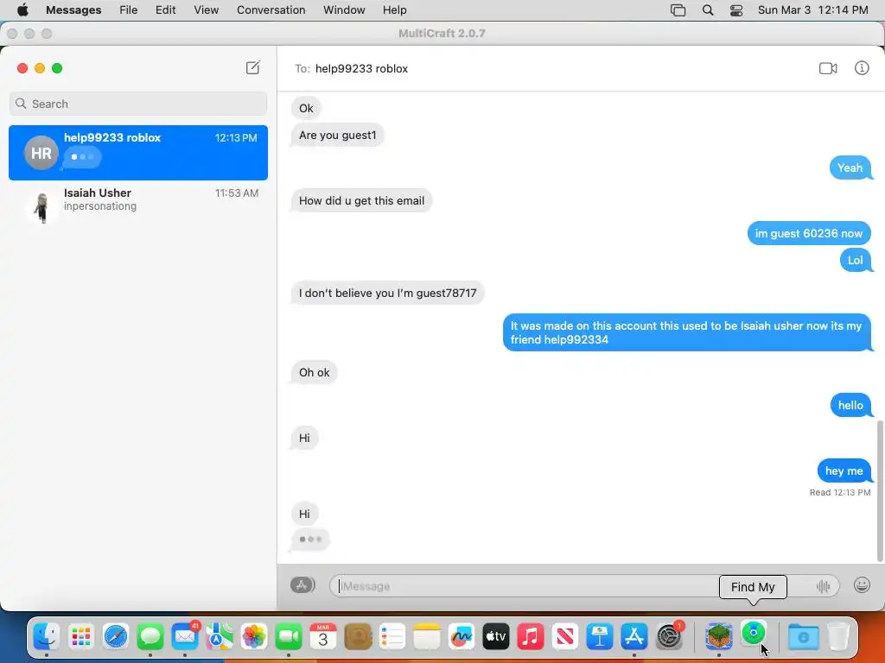The width and height of the screenshot is (885, 663).
Task: Click the 'Are you guest1' message
Action: pos(338,136)
